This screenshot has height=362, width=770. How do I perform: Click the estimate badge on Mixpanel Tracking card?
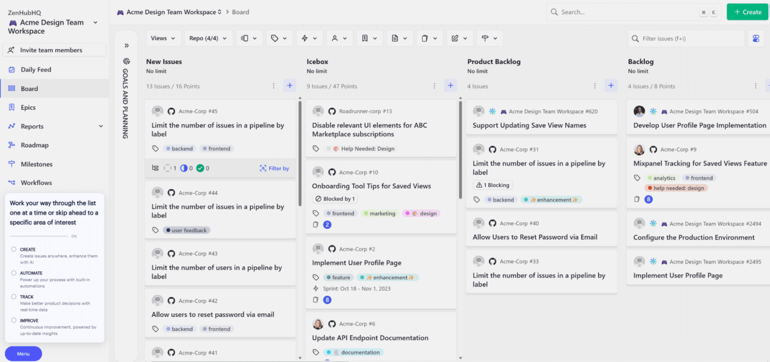pyautogui.click(x=649, y=199)
